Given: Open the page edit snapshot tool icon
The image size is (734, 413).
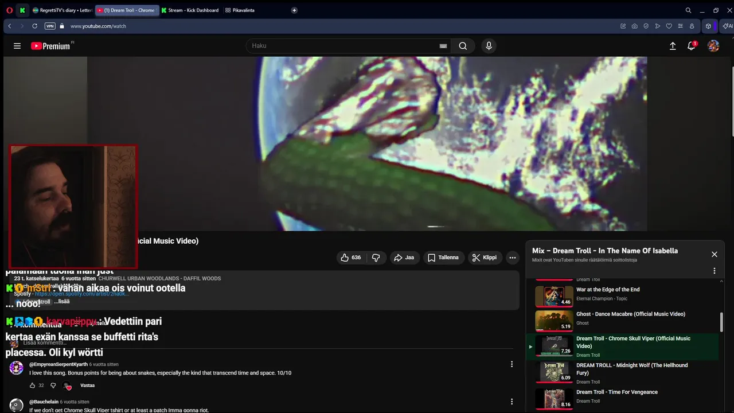Looking at the screenshot, I should coord(623,26).
